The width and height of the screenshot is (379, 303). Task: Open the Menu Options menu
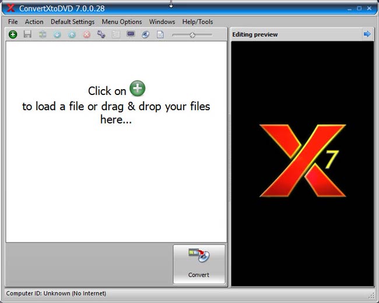[x=122, y=22]
